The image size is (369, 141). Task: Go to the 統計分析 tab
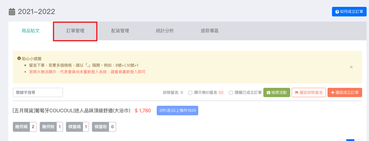click(x=165, y=31)
